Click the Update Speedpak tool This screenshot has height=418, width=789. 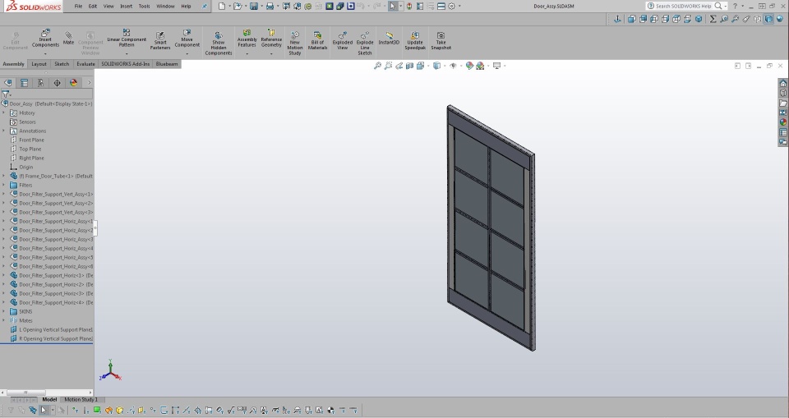click(415, 40)
